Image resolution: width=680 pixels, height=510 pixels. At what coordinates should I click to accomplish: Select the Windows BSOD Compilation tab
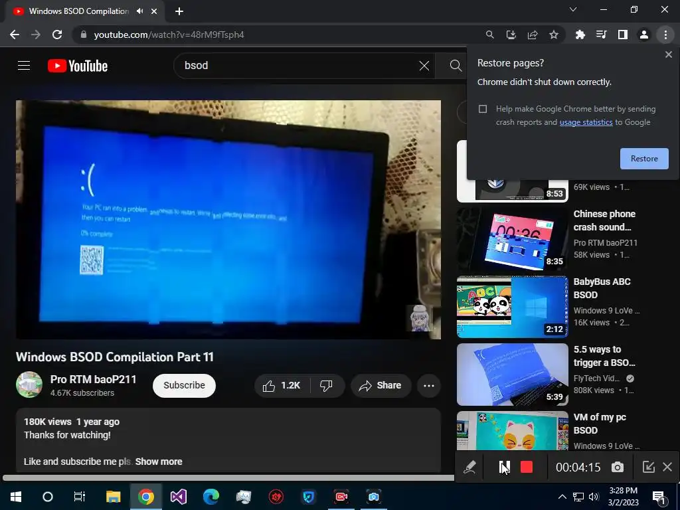coord(78,11)
